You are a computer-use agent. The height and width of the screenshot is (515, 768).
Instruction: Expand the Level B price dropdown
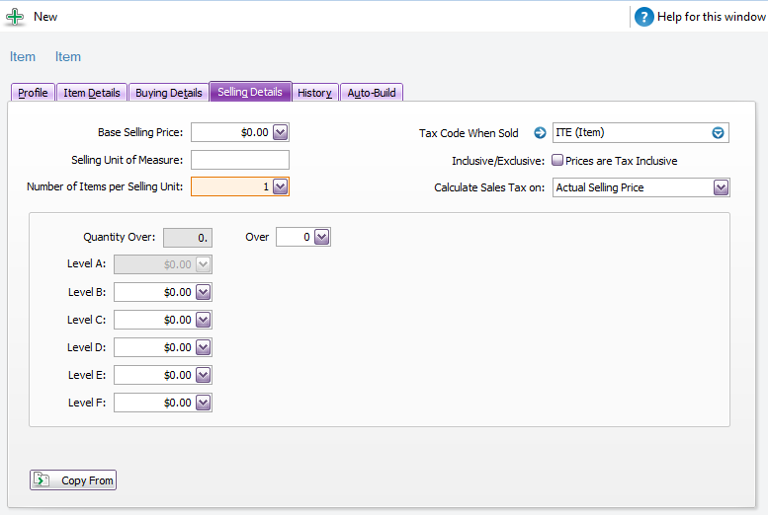click(204, 292)
